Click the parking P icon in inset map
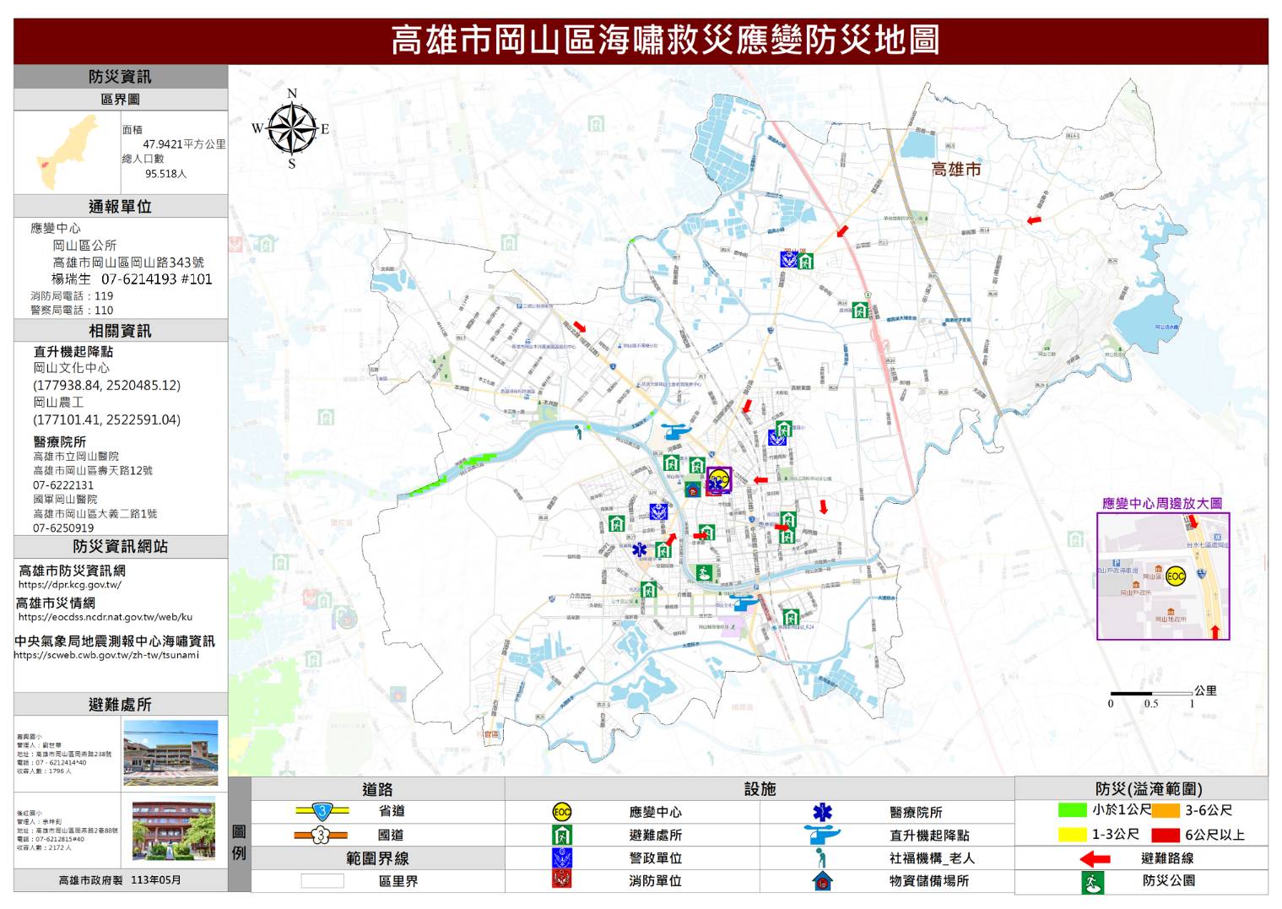 tap(1117, 563)
